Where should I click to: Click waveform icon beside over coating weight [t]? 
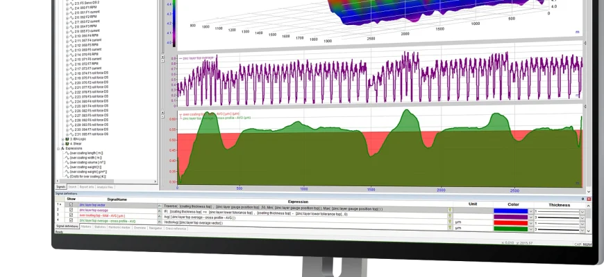pyautogui.click(x=67, y=167)
